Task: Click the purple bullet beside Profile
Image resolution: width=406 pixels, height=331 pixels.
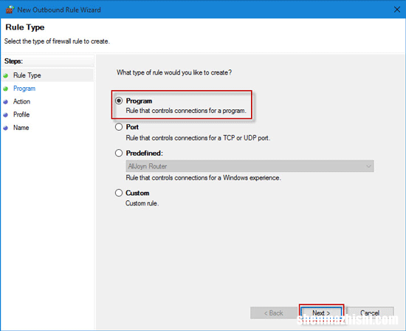Action: 6,115
